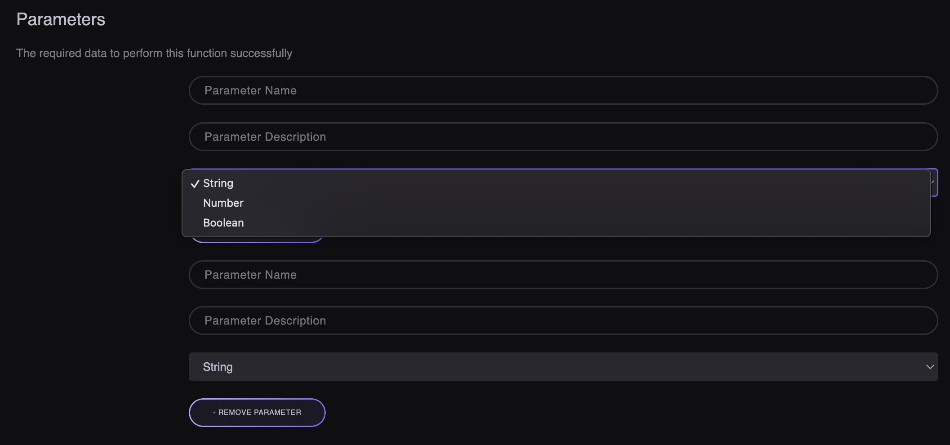Click the 'String' label in the lower type selector
This screenshot has height=445, width=950.
(218, 367)
